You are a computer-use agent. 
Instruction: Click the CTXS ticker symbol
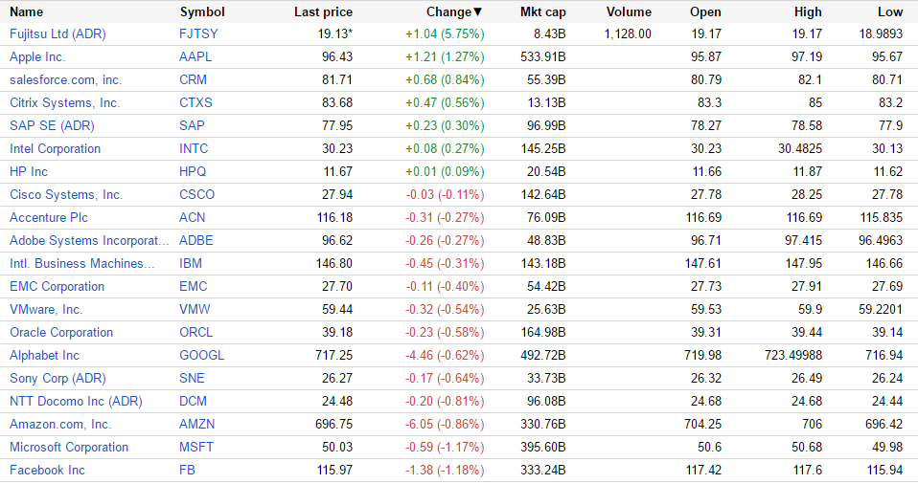(195, 103)
